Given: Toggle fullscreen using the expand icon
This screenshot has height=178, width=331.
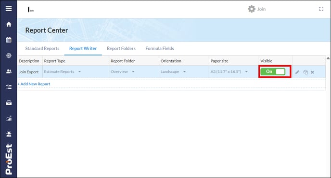Looking at the screenshot, I should (321, 9).
